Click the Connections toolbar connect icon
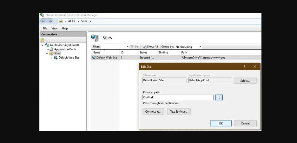297x143 pixels. point(42,40)
